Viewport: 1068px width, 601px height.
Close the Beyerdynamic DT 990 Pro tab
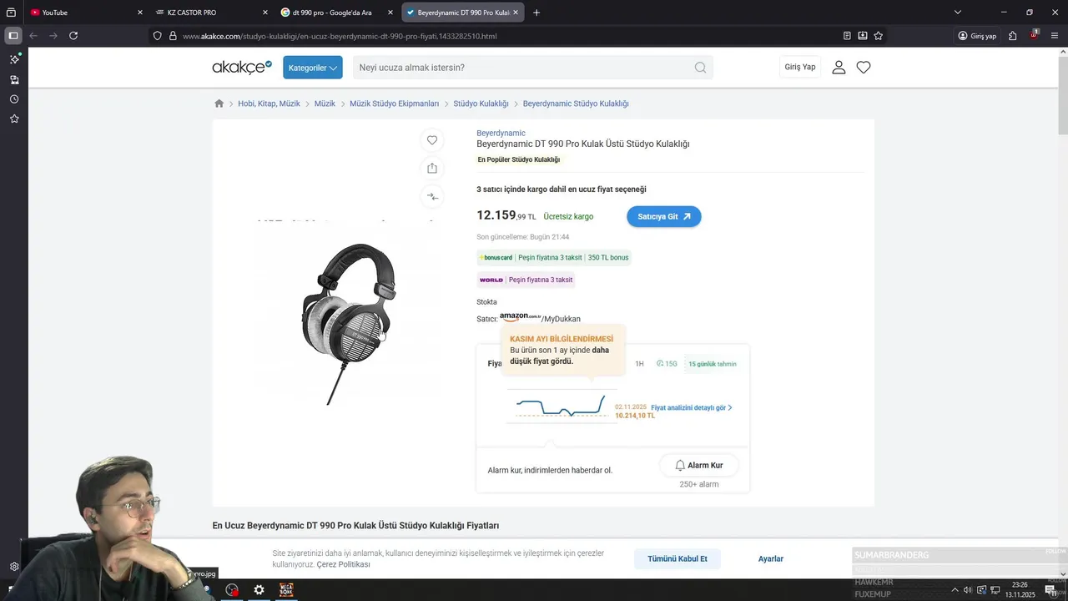click(516, 13)
